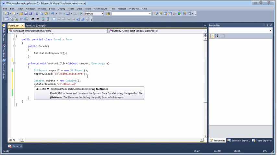
Task: Click the Find text input field
Action: 130,14
